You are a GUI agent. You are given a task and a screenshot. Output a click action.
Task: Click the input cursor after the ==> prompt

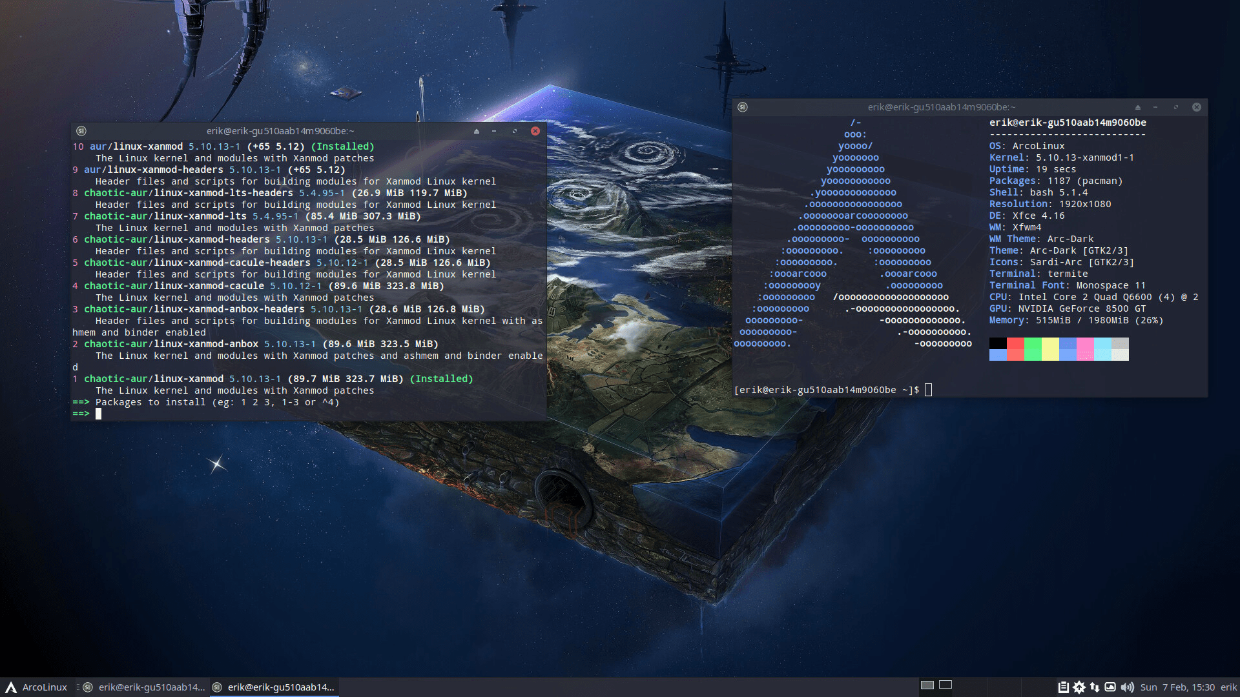tap(99, 414)
